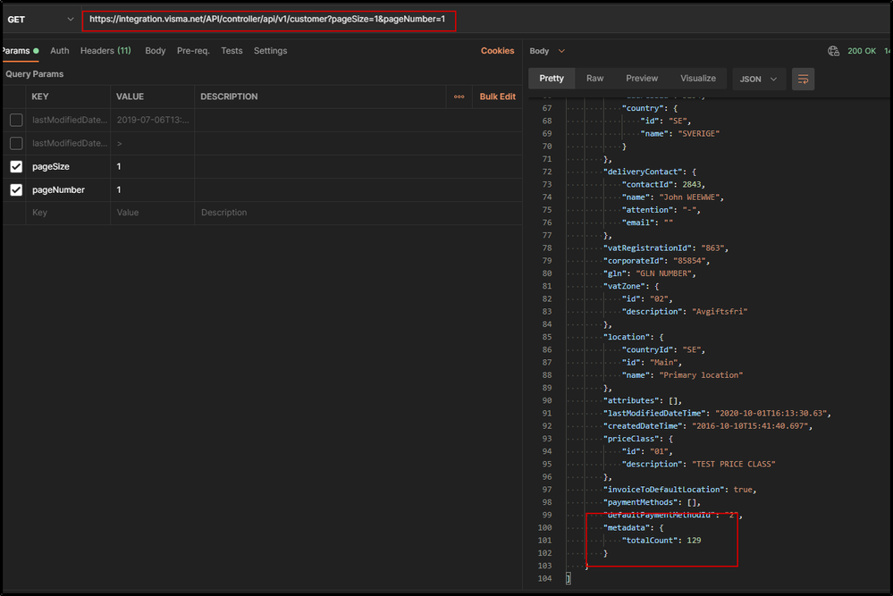Enable the first lastModifiedDate parameter checkbox
893x596 pixels.
[x=16, y=120]
